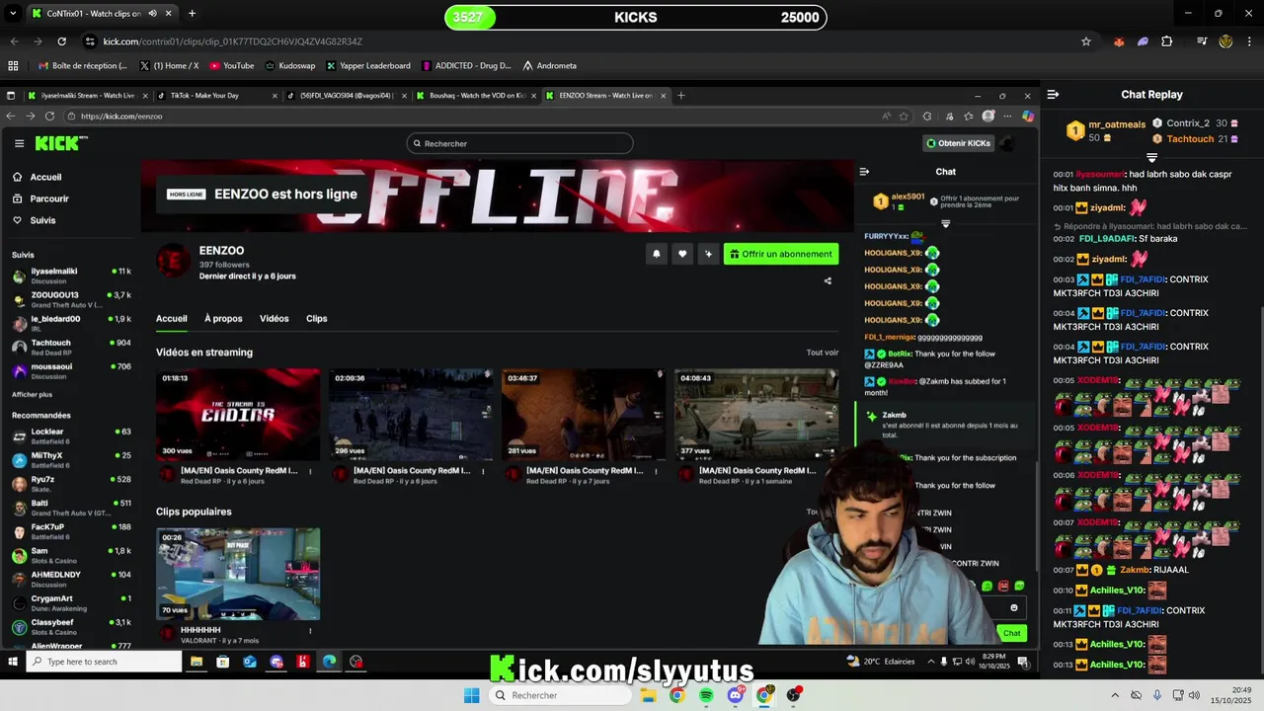Click the share icon under the subscribe button

(828, 280)
